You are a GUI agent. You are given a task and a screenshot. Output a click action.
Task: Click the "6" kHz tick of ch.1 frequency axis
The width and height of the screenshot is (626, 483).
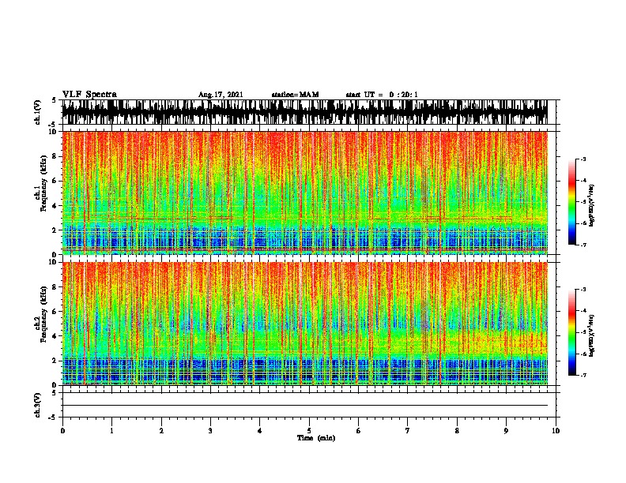55,181
